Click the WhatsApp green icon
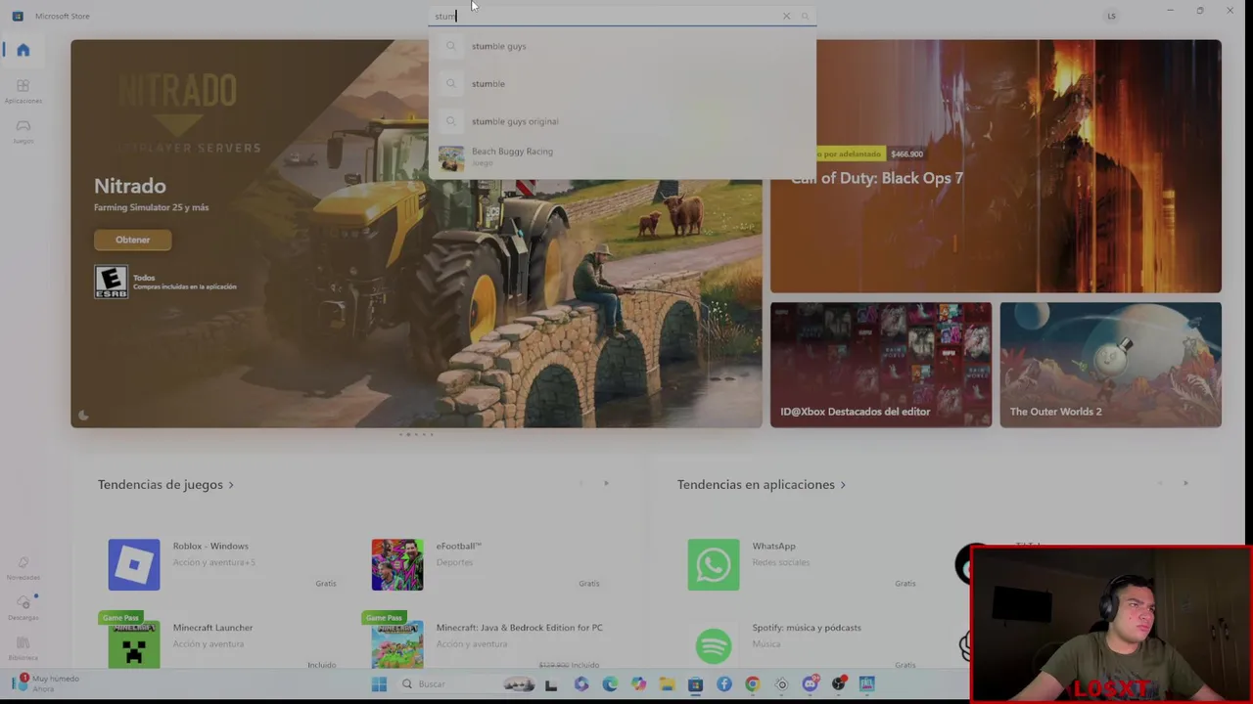 point(714,564)
